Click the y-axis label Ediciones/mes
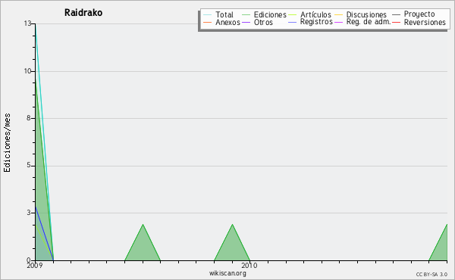 (x=7, y=143)
